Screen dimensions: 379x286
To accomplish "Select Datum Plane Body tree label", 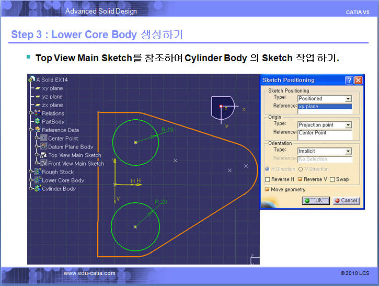I will (x=71, y=147).
